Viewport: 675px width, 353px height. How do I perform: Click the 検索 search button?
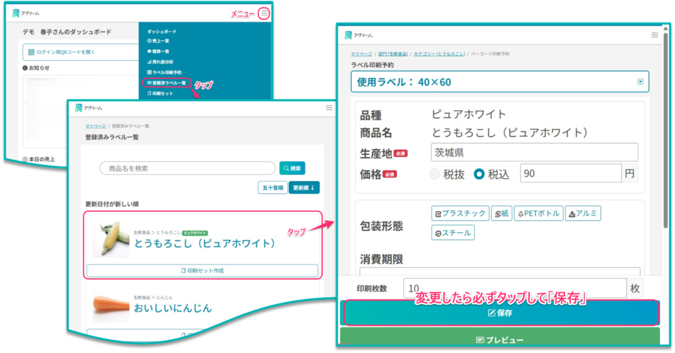(x=292, y=168)
